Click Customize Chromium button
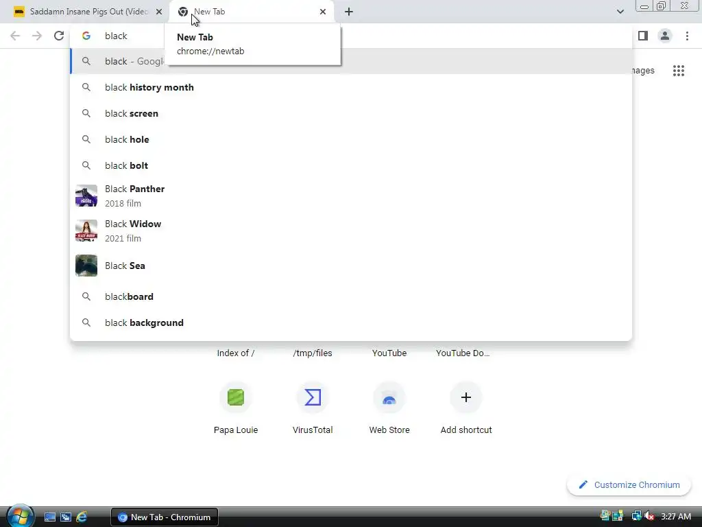This screenshot has height=527, width=702. click(x=629, y=485)
